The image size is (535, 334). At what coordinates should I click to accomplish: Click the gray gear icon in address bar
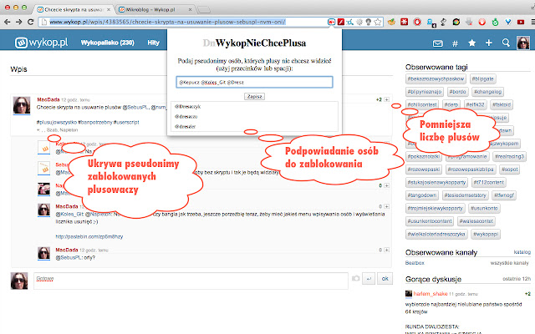point(359,22)
